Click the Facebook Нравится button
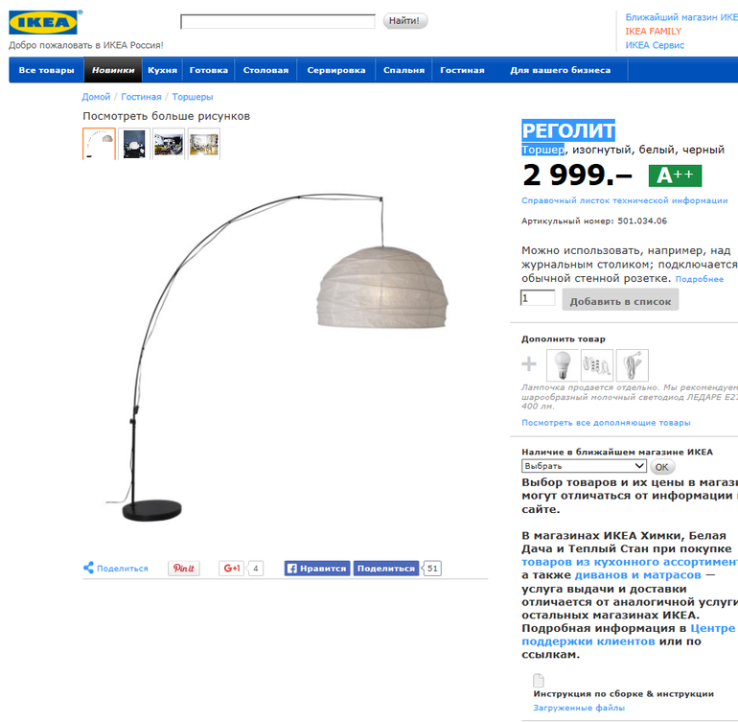Viewport: 738px width, 722px height. tap(317, 568)
